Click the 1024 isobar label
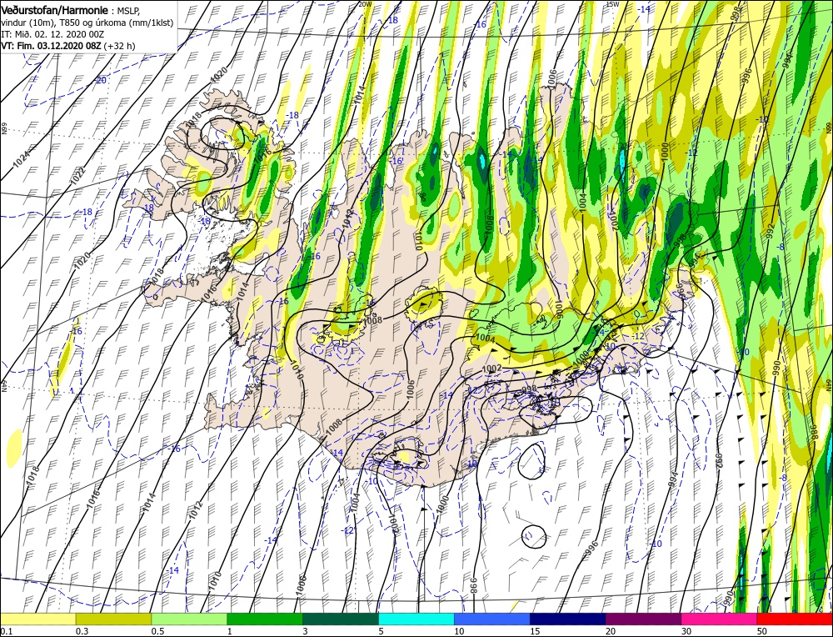This screenshot has width=833, height=637. tap(22, 159)
